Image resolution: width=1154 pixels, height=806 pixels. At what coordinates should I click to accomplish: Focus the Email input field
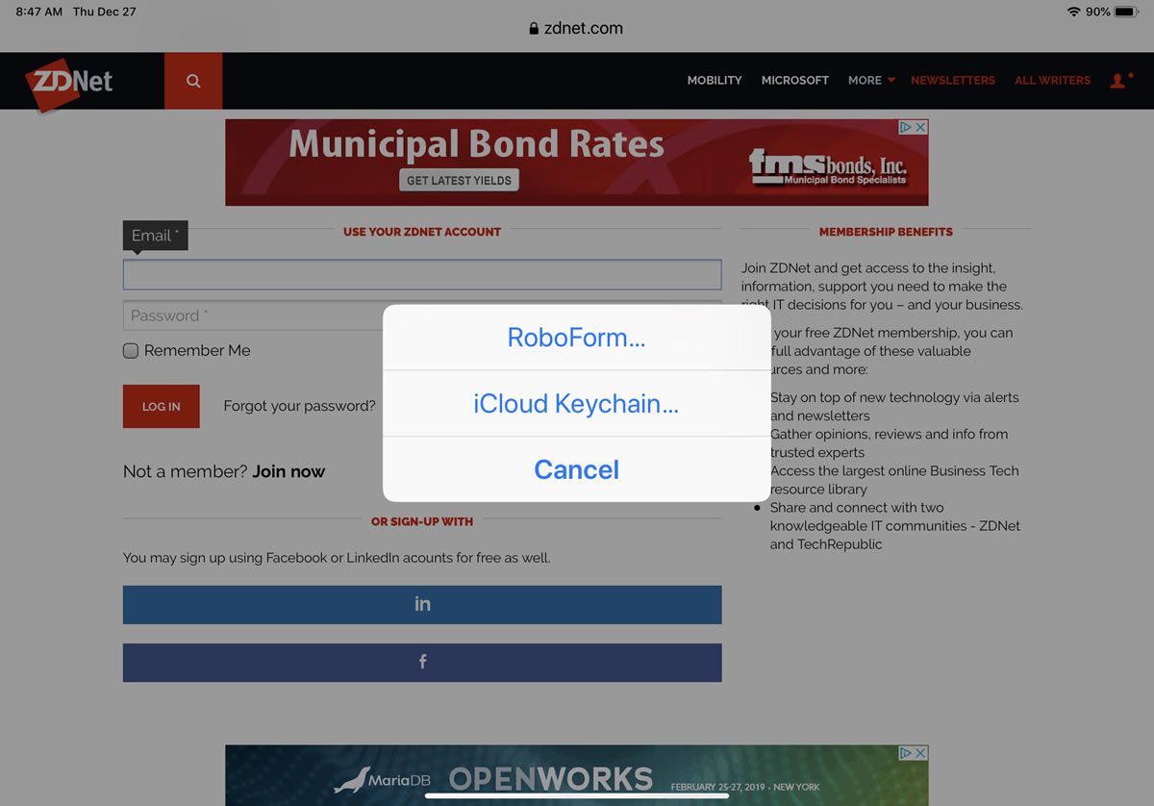point(422,274)
